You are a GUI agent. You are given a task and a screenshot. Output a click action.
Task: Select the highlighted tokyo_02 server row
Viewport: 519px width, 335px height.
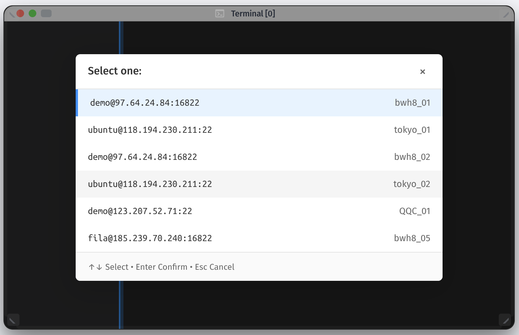(150, 184)
